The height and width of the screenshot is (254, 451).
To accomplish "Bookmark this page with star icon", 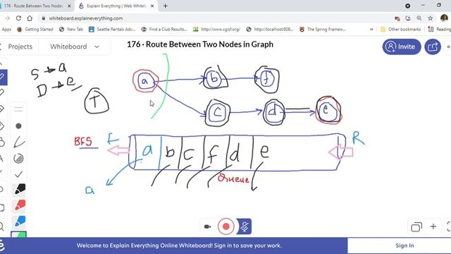I will [x=431, y=18].
